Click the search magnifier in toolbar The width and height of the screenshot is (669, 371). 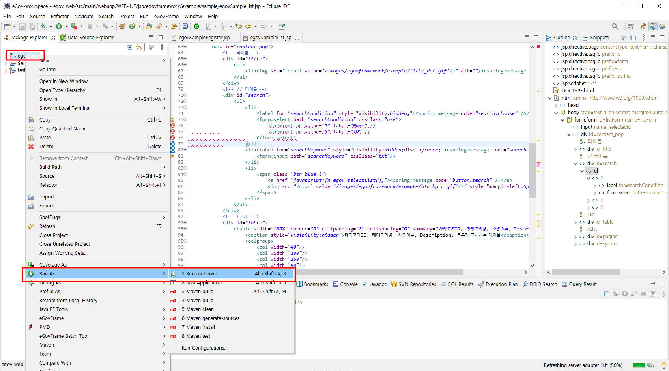pos(615,26)
